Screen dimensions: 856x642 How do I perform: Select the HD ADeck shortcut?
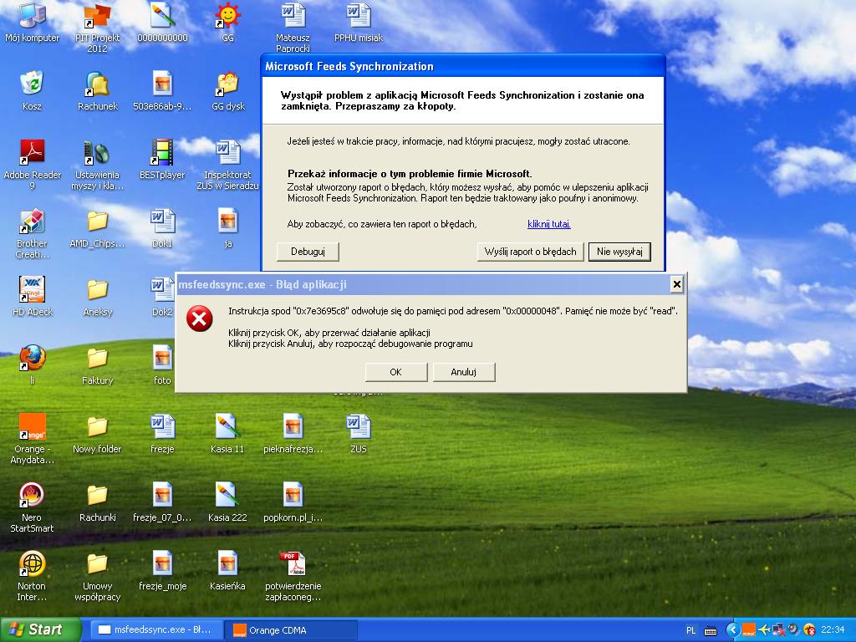[33, 297]
